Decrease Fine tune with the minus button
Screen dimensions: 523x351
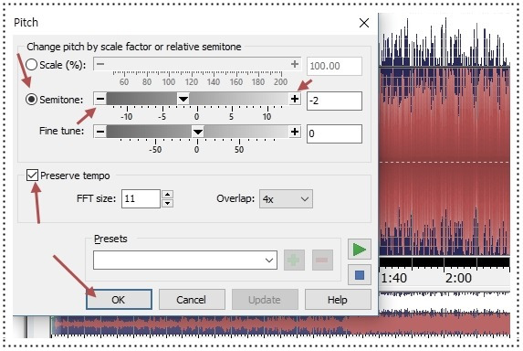100,132
